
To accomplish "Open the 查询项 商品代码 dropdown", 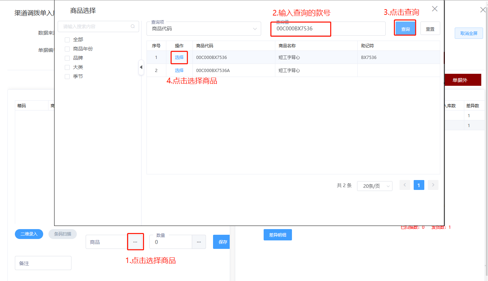I will [204, 29].
